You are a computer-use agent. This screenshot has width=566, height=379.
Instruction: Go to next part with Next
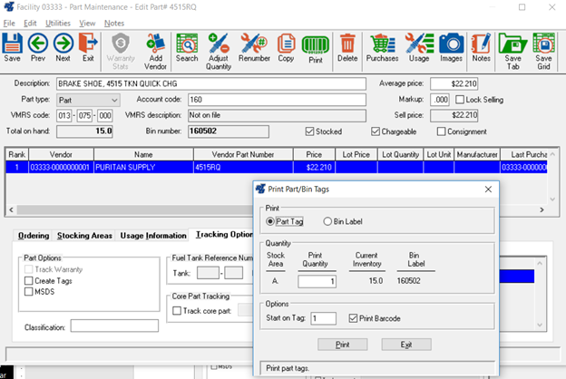[63, 47]
